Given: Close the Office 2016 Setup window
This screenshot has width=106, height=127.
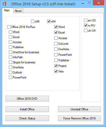Looking at the screenshot, I should (x=98, y=3).
